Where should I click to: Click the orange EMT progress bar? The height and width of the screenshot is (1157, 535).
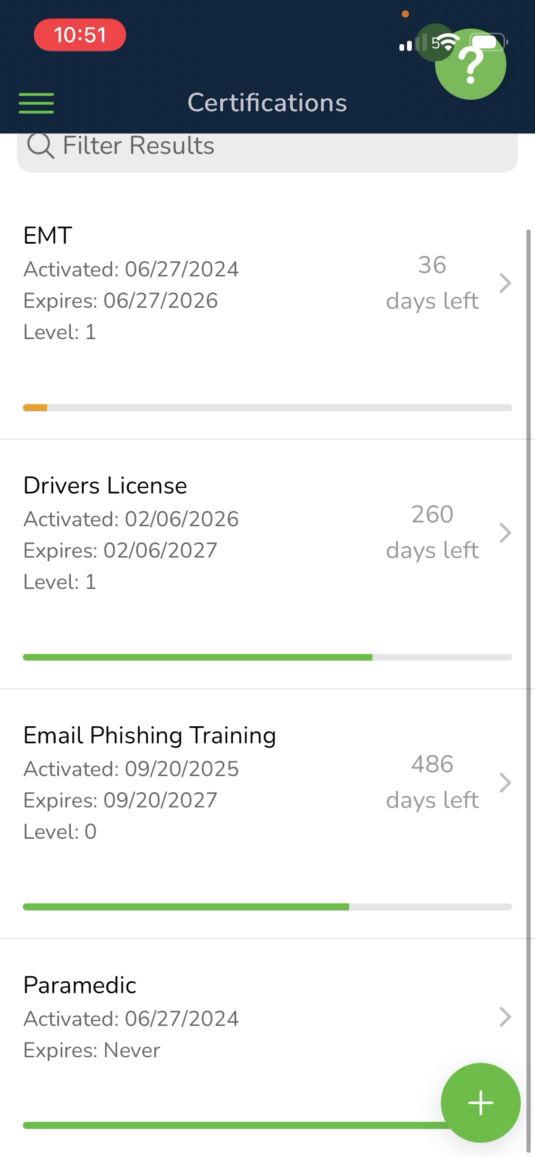267,408
